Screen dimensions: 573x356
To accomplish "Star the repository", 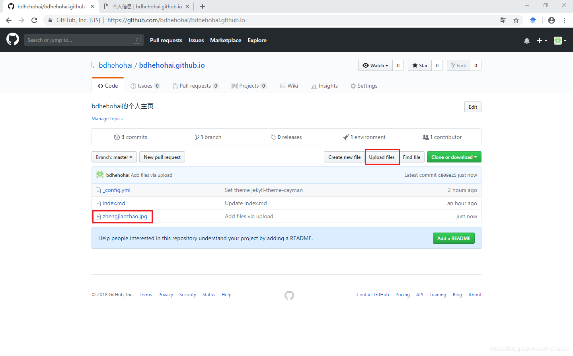I will (420, 65).
